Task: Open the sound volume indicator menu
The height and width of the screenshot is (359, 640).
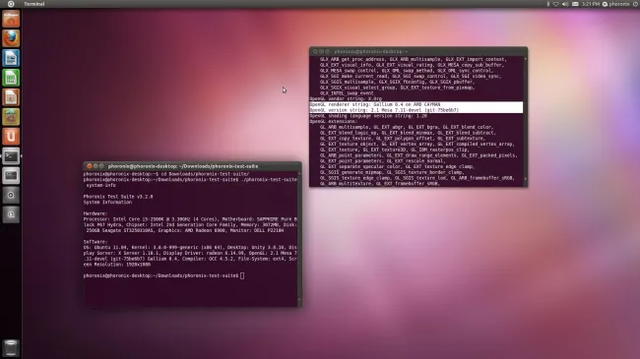Action: 565,4
